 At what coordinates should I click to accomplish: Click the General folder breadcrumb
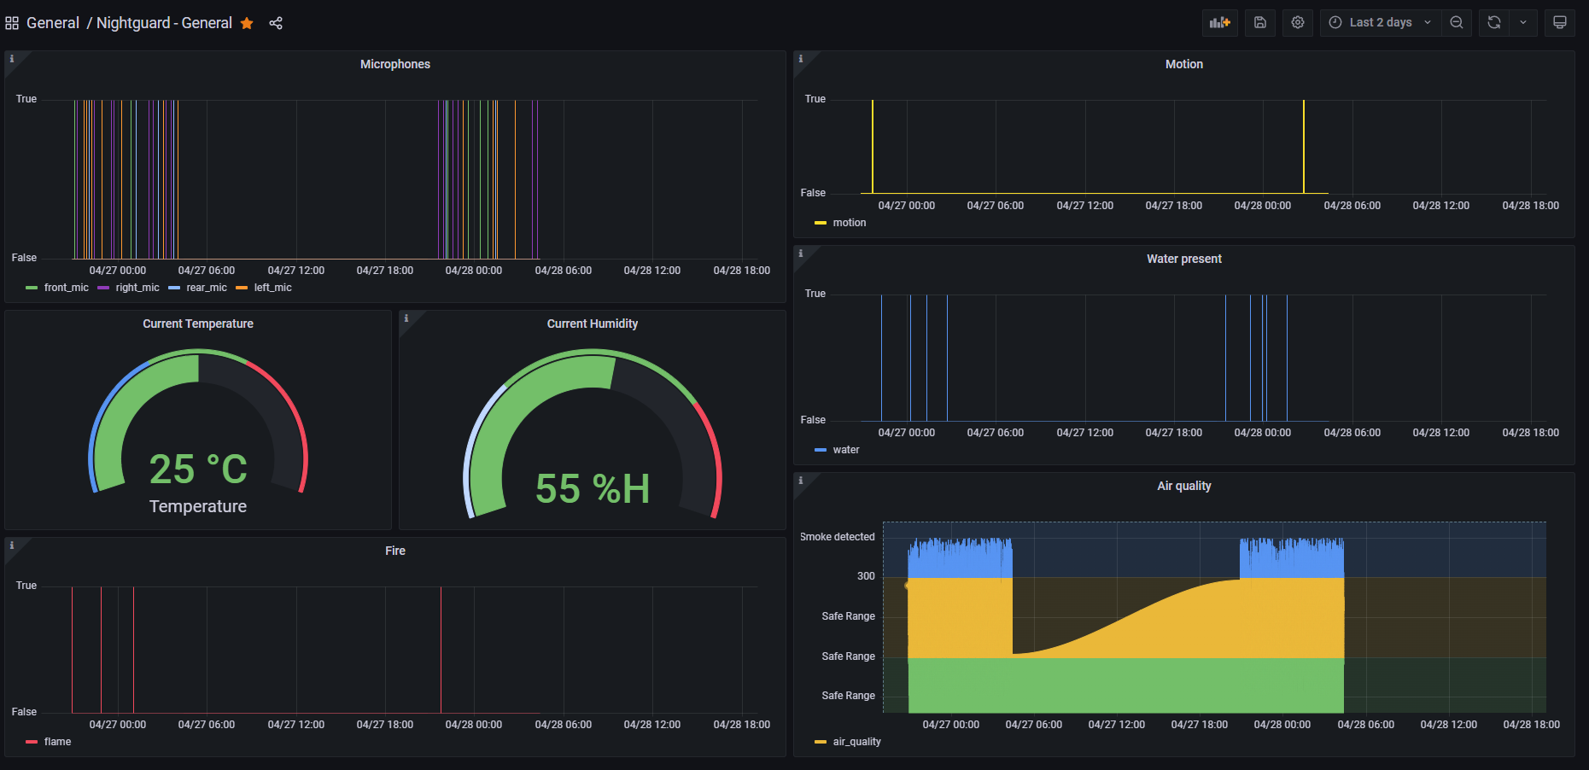(x=53, y=23)
